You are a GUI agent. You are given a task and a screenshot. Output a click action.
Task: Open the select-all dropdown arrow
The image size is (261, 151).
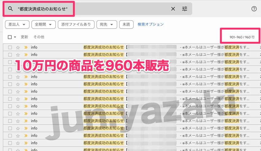(x=15, y=37)
